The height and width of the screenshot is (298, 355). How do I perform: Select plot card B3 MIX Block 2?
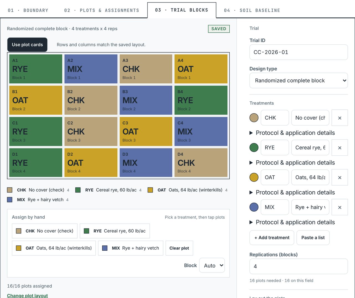pos(146,100)
